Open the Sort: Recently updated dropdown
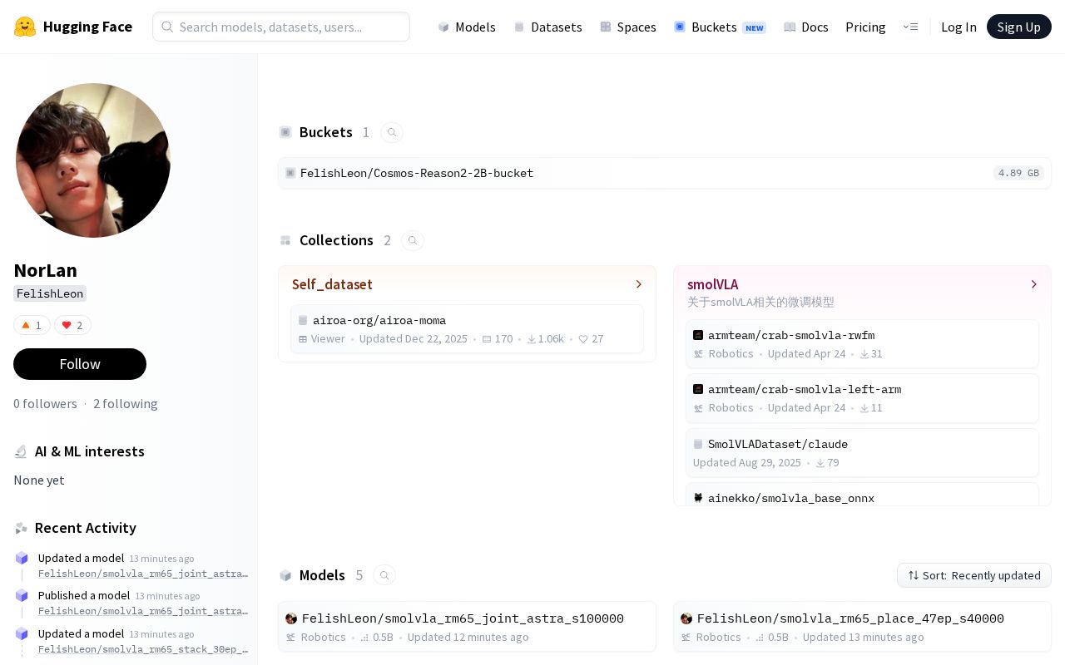 (x=974, y=575)
